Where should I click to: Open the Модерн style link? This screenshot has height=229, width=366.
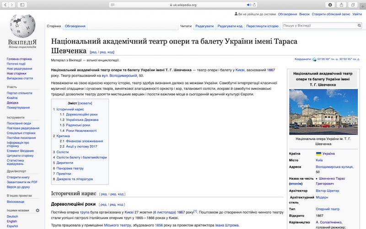tap(322, 197)
